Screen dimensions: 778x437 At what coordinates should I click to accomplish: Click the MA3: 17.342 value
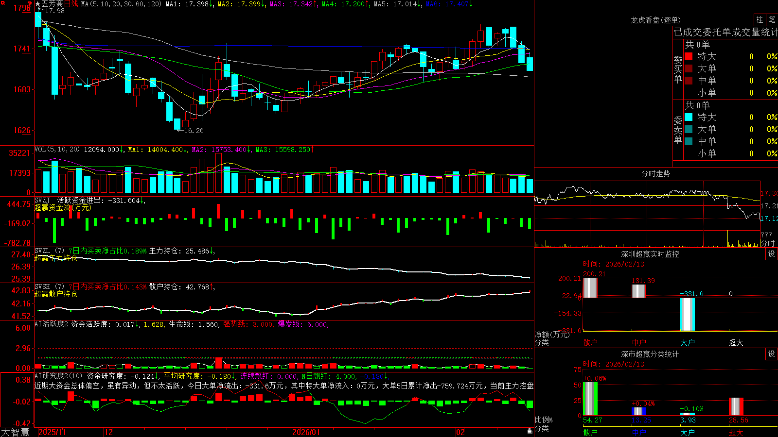(x=293, y=4)
